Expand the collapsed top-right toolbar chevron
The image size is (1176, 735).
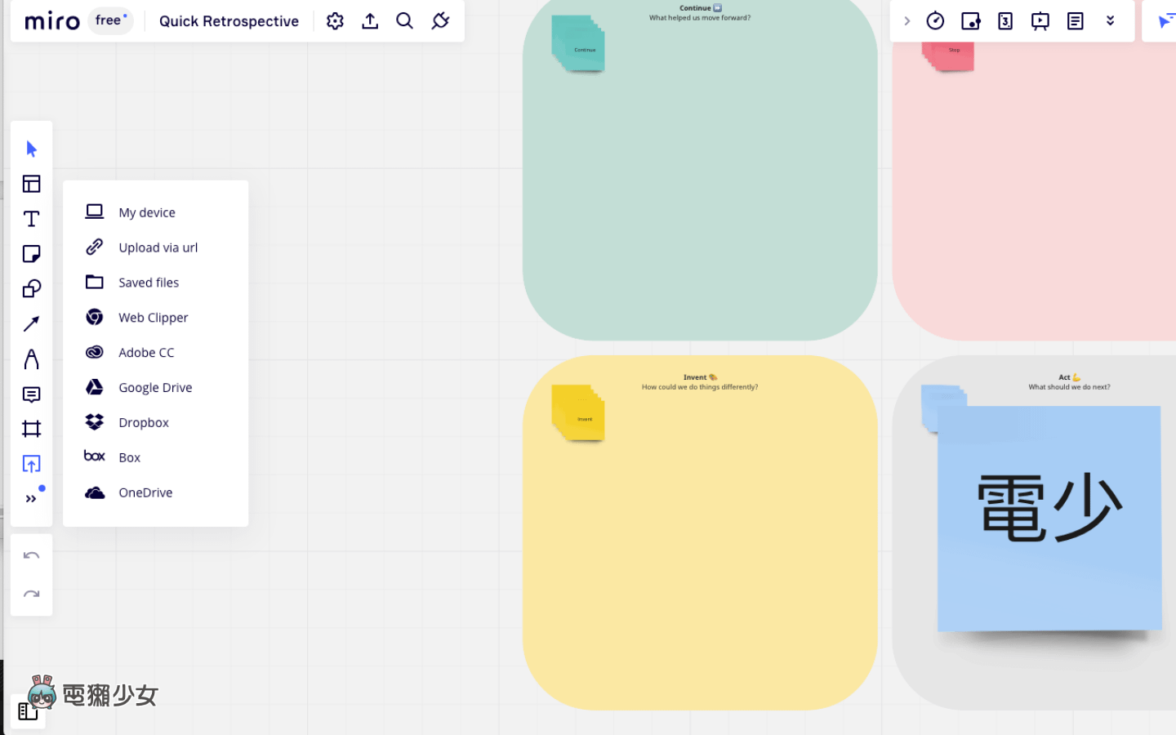(906, 21)
